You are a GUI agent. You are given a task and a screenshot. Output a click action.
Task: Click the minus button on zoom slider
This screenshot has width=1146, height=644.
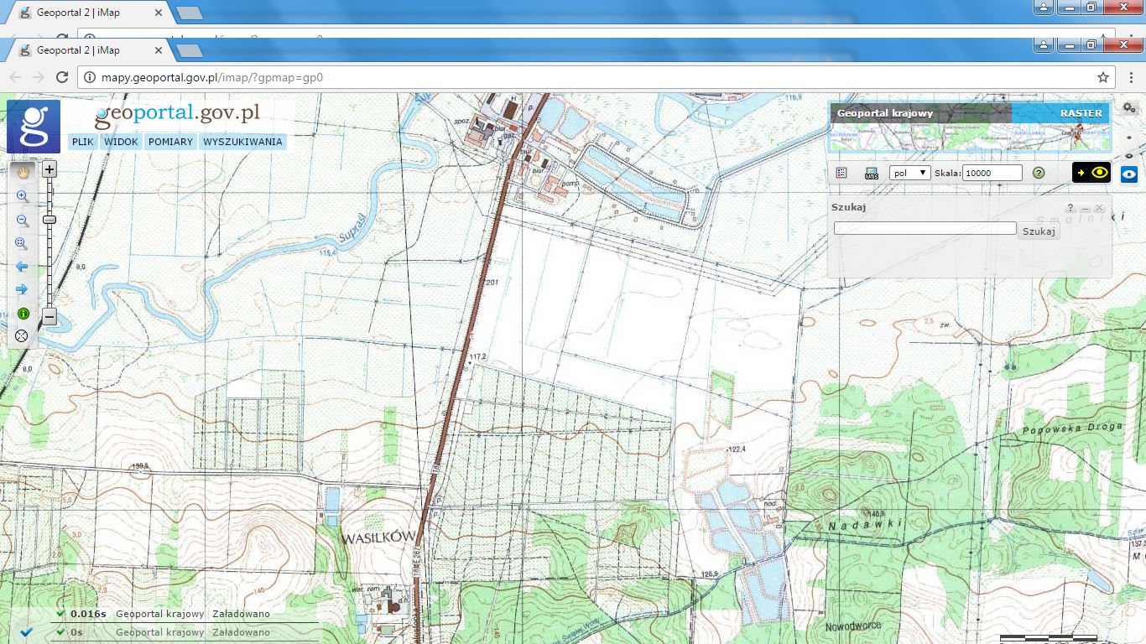coord(49,317)
